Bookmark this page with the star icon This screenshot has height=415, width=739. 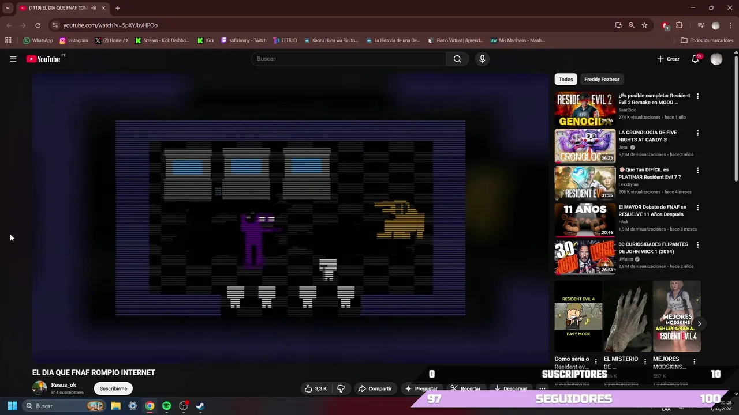pos(644,25)
